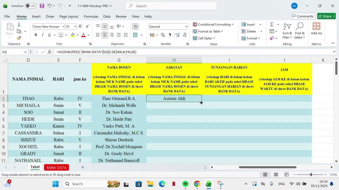
Task: Toggle Top Align
Action: (x=98, y=26)
